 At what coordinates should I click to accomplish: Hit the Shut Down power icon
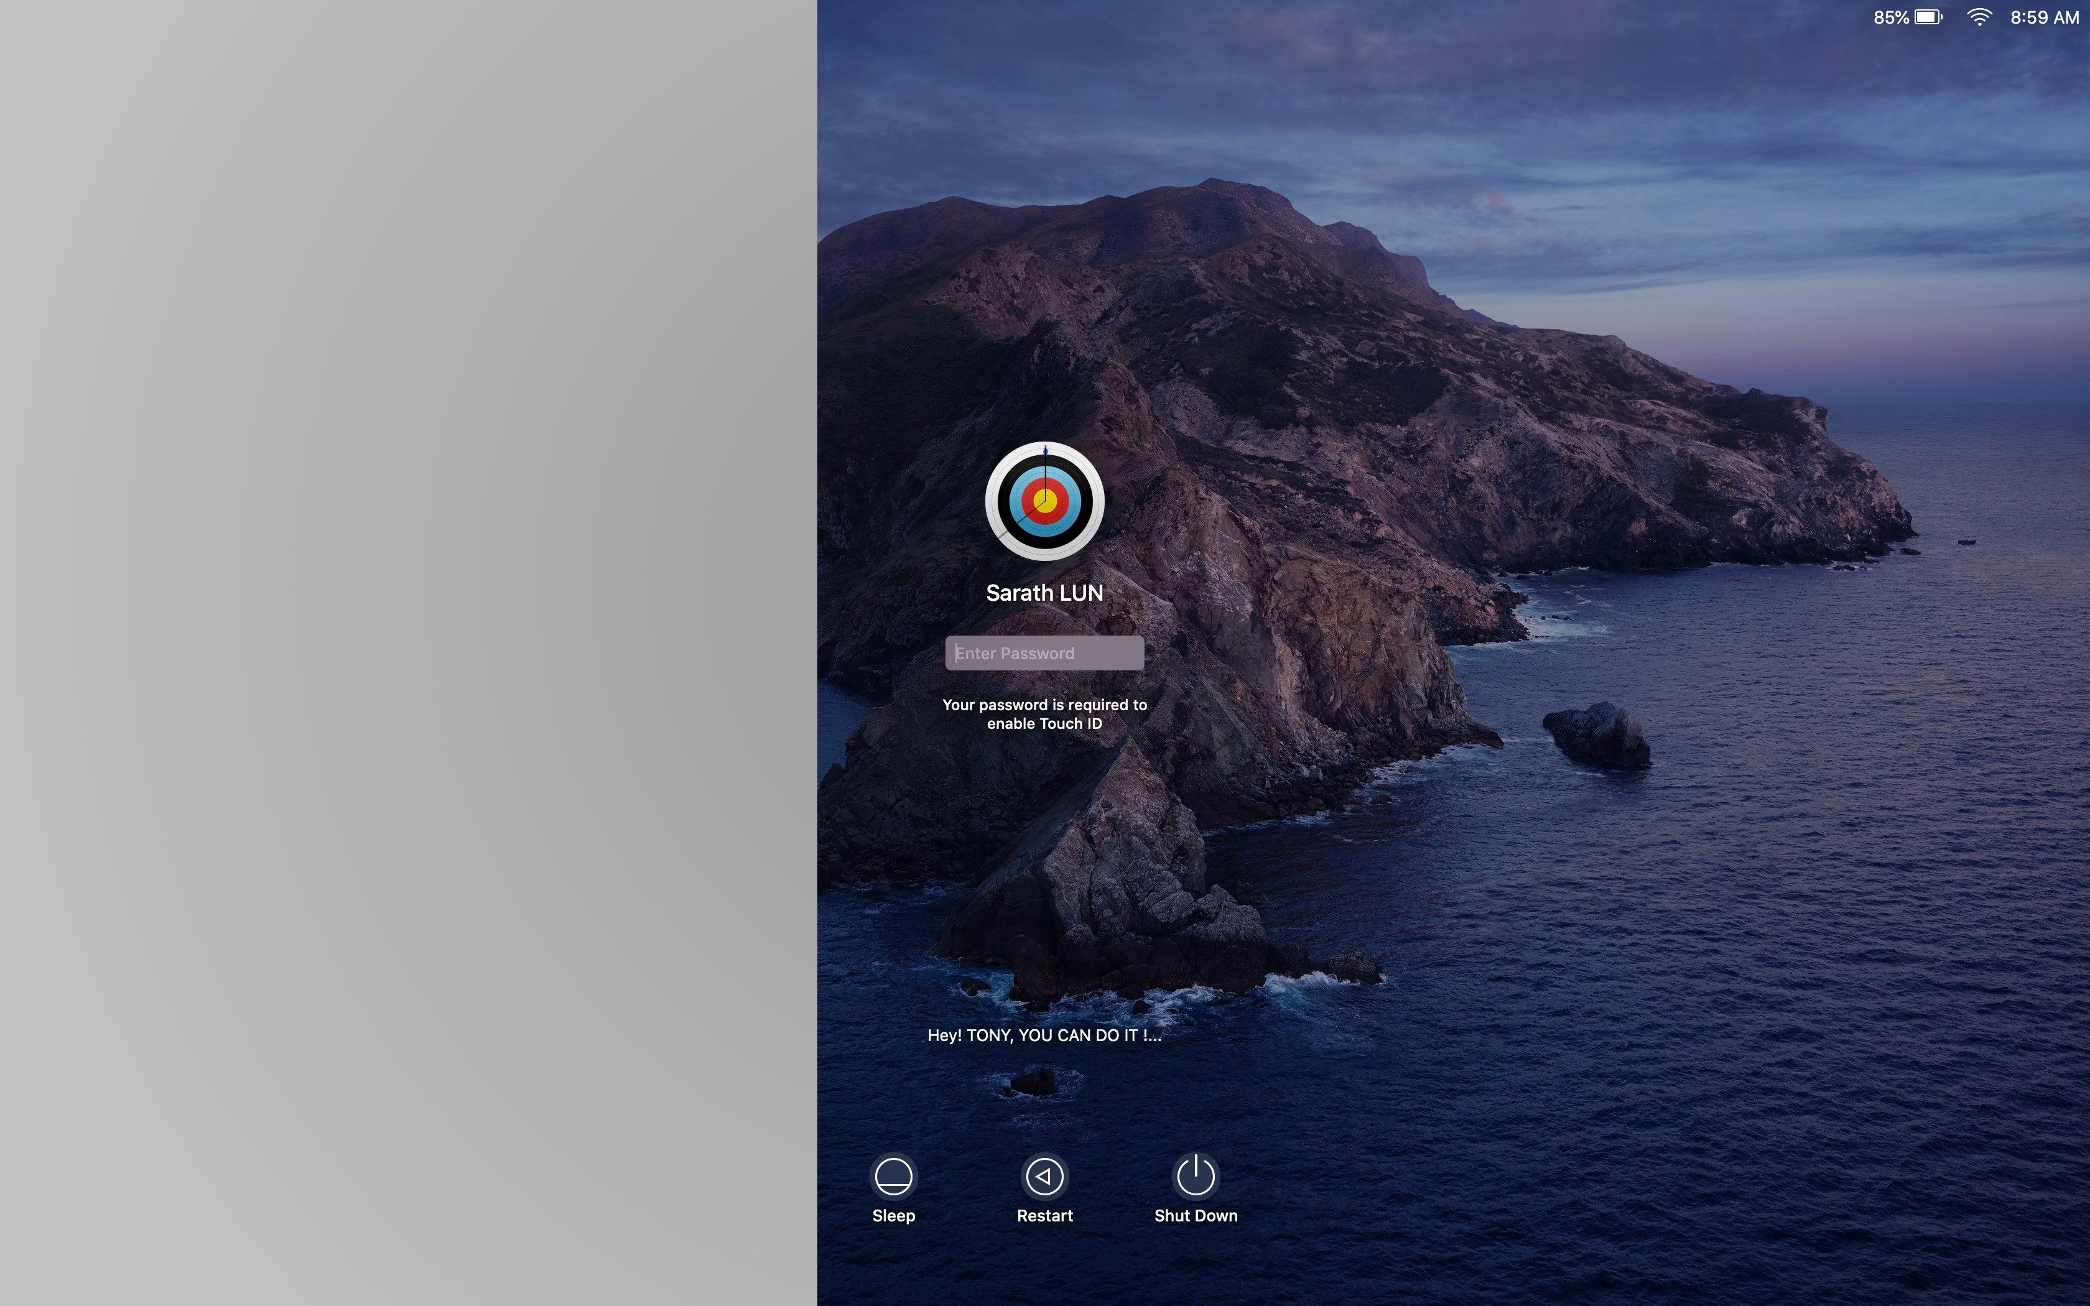(1196, 1175)
